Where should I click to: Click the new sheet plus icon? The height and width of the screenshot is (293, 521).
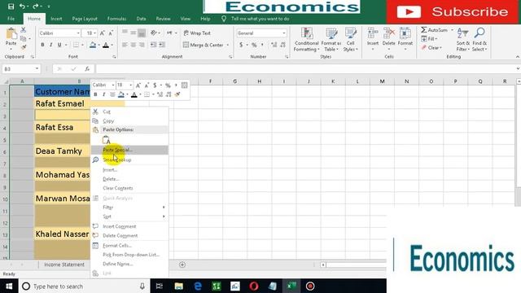[182, 265]
